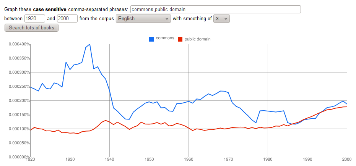Image resolution: width=356 pixels, height=166 pixels.
Task: Expand the smoothing value dropdown
Action: [221, 18]
